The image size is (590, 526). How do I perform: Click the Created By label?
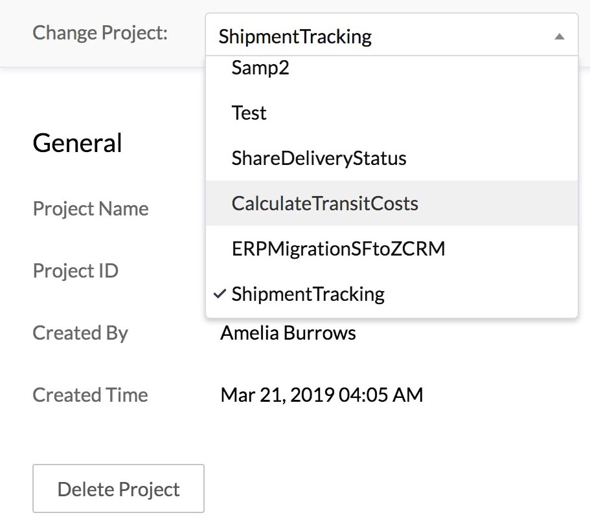[80, 333]
